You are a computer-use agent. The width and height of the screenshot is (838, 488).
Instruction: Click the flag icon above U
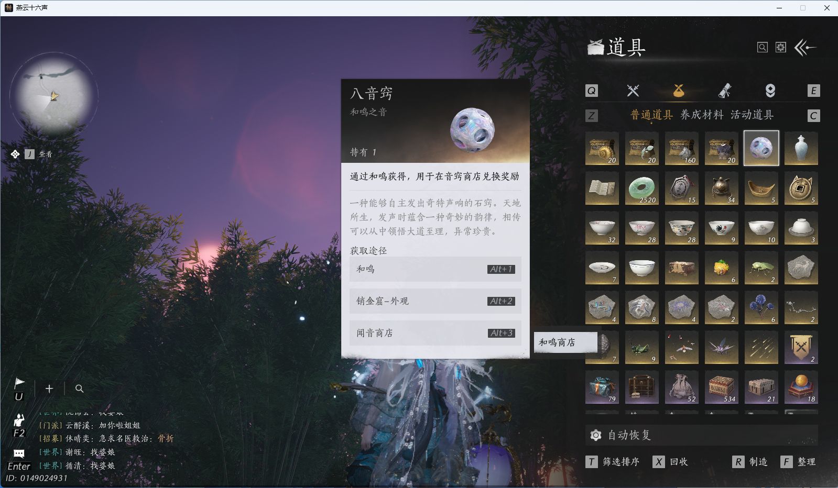point(19,383)
